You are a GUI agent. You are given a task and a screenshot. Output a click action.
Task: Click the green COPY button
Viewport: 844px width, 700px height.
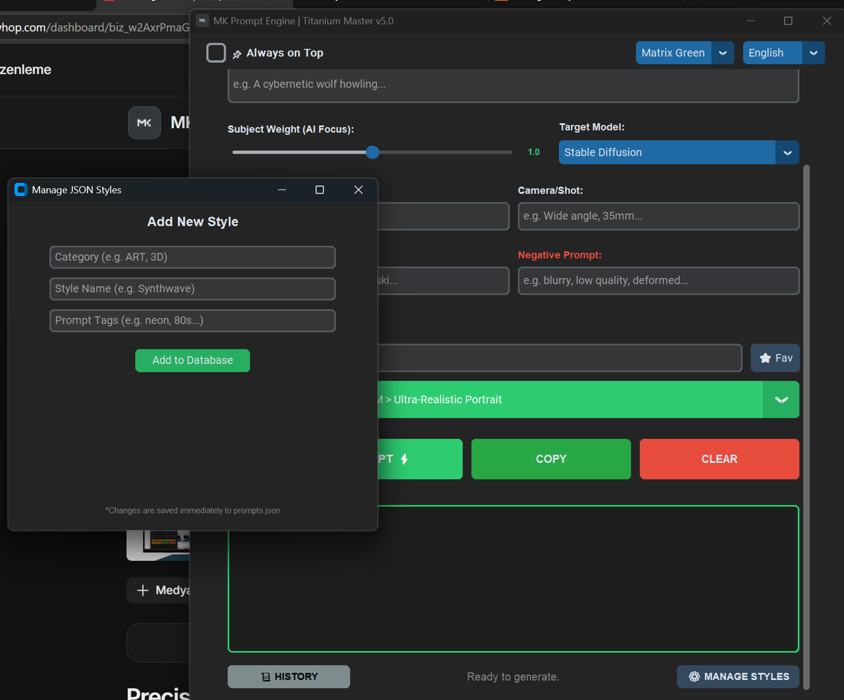pyautogui.click(x=551, y=459)
